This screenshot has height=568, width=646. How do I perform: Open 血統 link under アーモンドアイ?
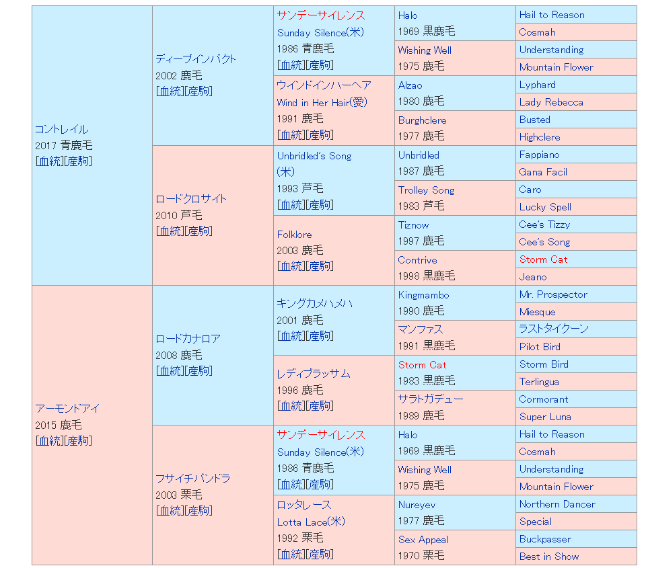(x=50, y=441)
